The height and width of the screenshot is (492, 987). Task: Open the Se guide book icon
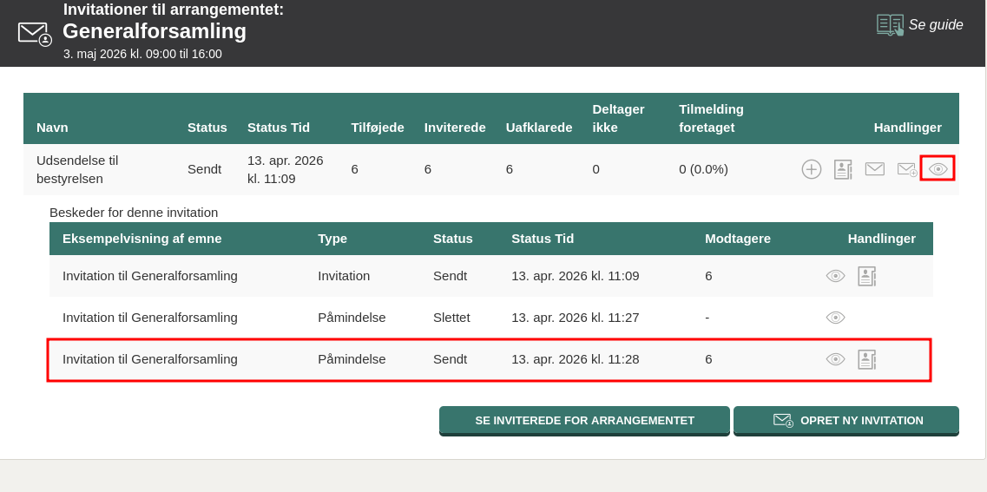(890, 25)
